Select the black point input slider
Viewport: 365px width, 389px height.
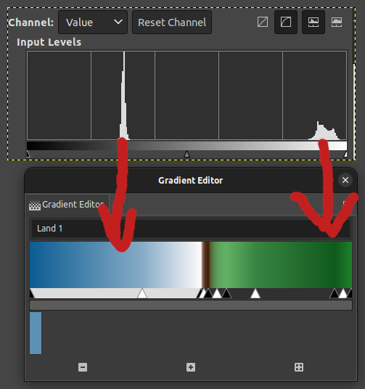coord(28,154)
